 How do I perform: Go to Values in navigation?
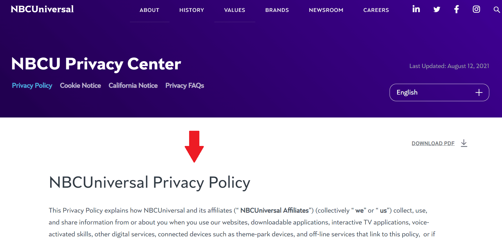point(235,10)
